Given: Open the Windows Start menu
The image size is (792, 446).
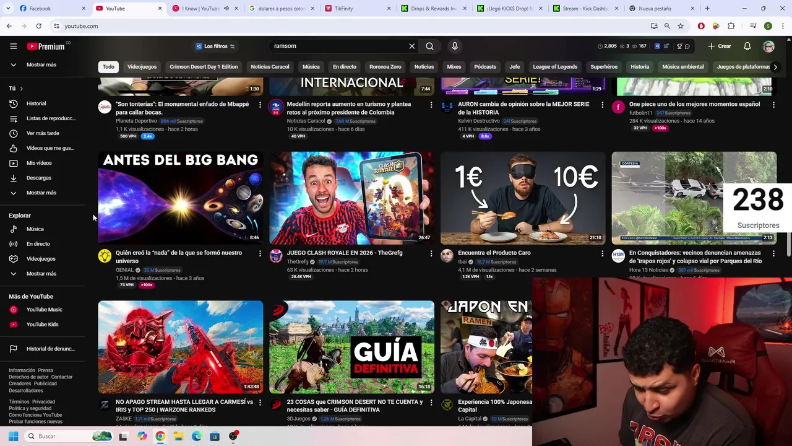Looking at the screenshot, I should click(13, 436).
